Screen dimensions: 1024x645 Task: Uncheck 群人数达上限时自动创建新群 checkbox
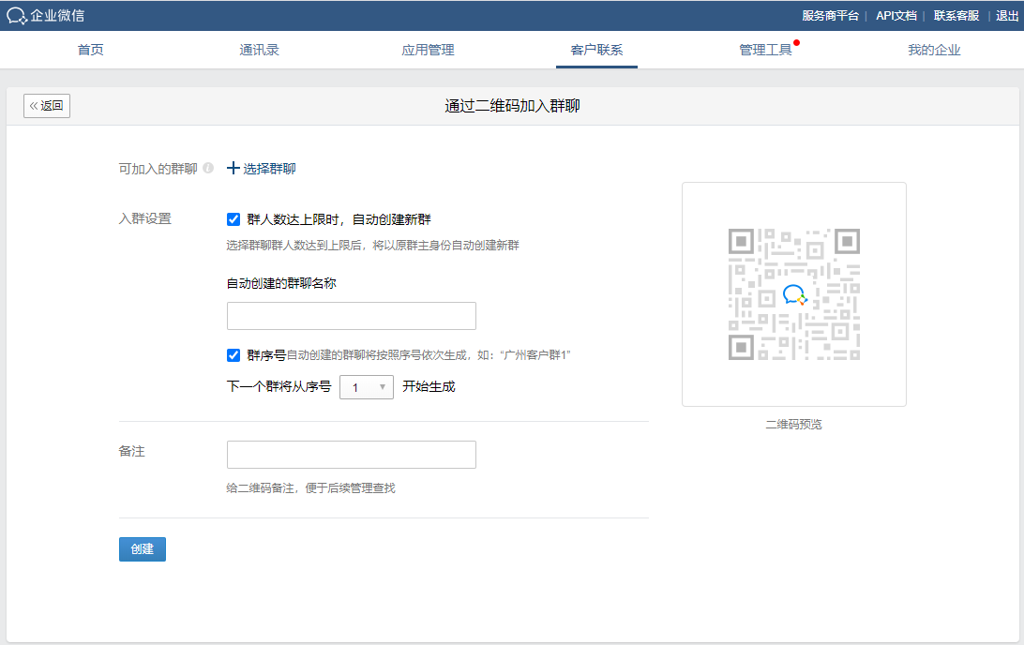tap(233, 219)
